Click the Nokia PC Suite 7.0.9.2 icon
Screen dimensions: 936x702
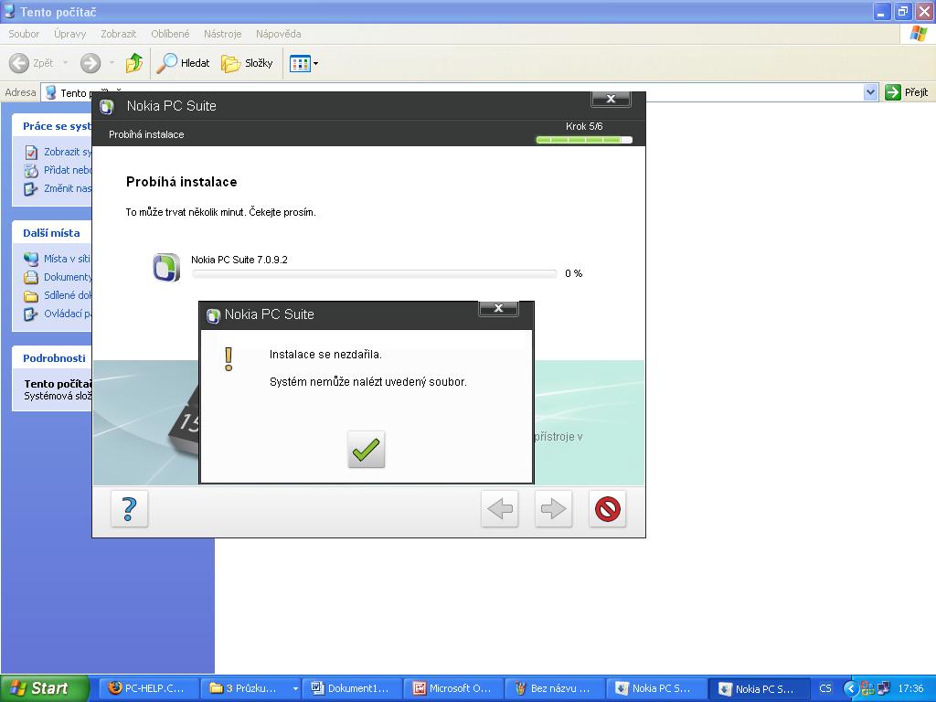point(166,267)
